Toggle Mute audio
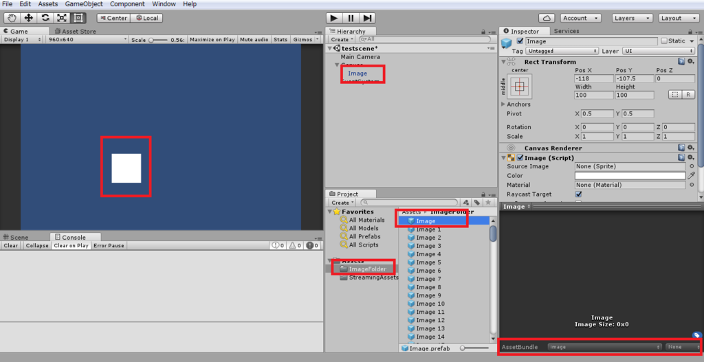 (254, 39)
